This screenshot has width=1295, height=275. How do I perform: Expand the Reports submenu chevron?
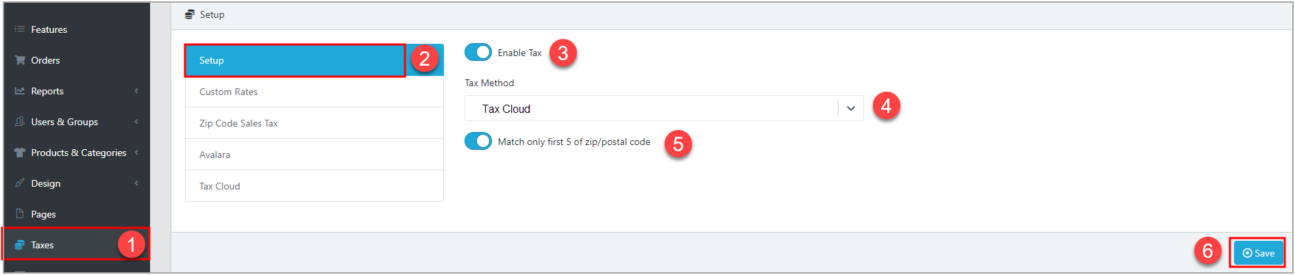tap(136, 91)
